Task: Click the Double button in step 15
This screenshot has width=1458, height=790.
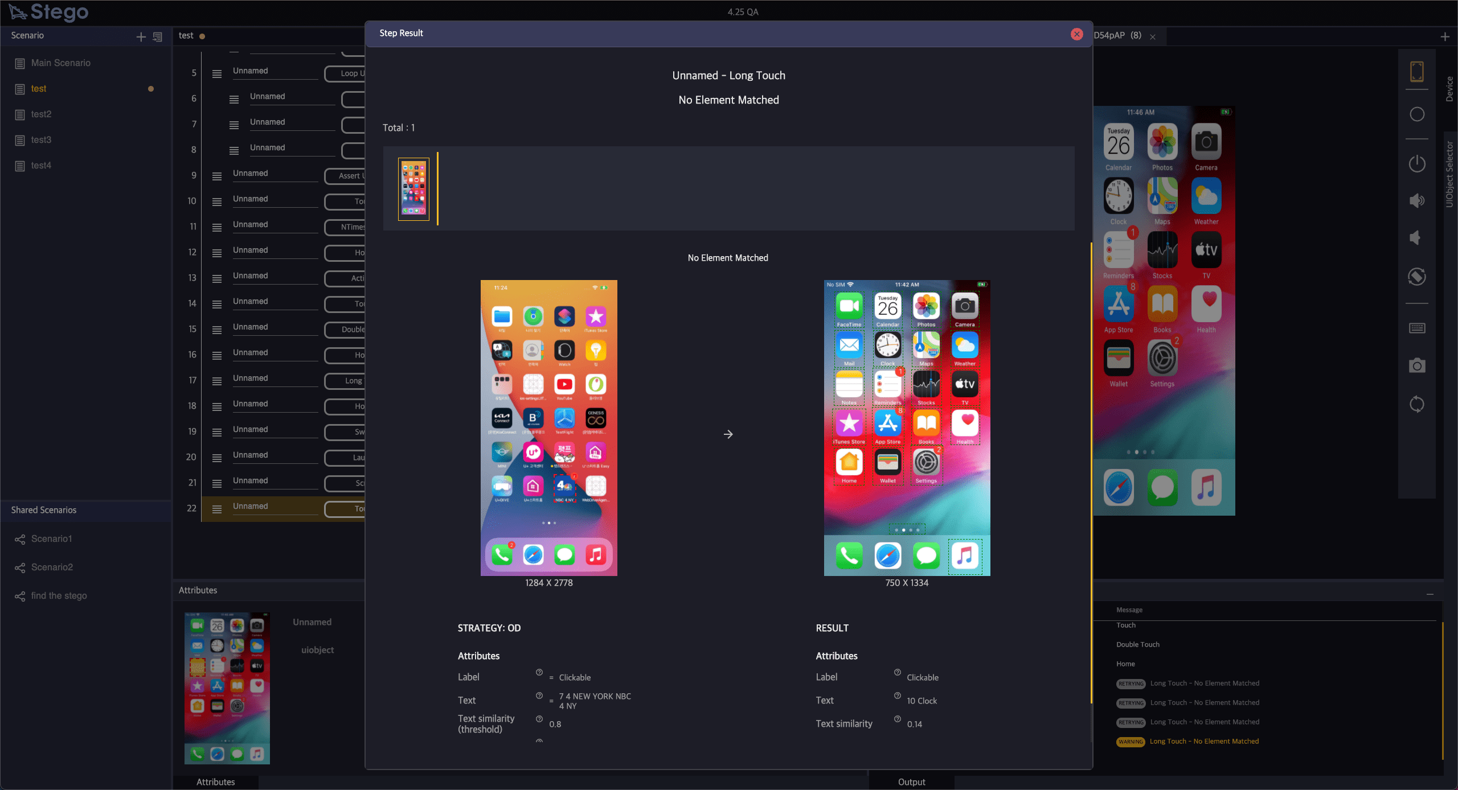Action: click(x=345, y=330)
